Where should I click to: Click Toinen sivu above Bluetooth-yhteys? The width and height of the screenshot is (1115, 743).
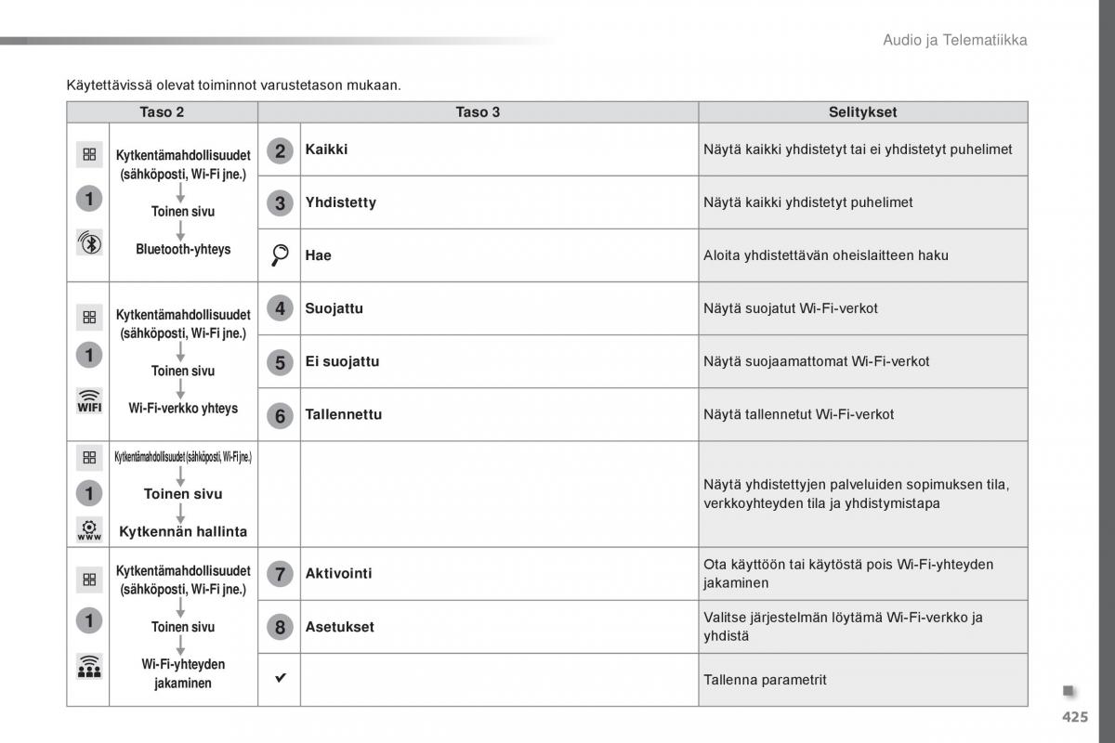point(183,211)
